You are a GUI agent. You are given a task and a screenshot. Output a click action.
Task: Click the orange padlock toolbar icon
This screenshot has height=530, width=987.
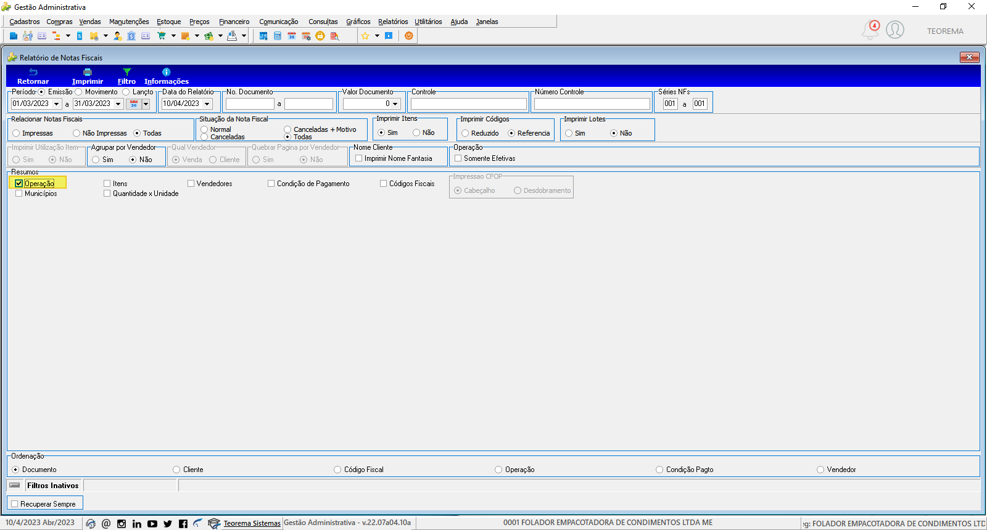tap(320, 36)
